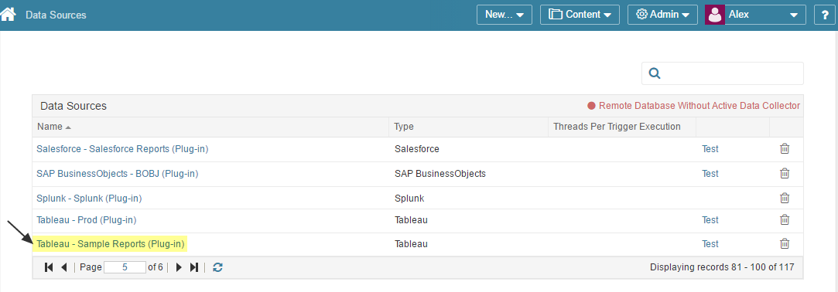
Task: Refresh the data sources grid
Action: (217, 267)
